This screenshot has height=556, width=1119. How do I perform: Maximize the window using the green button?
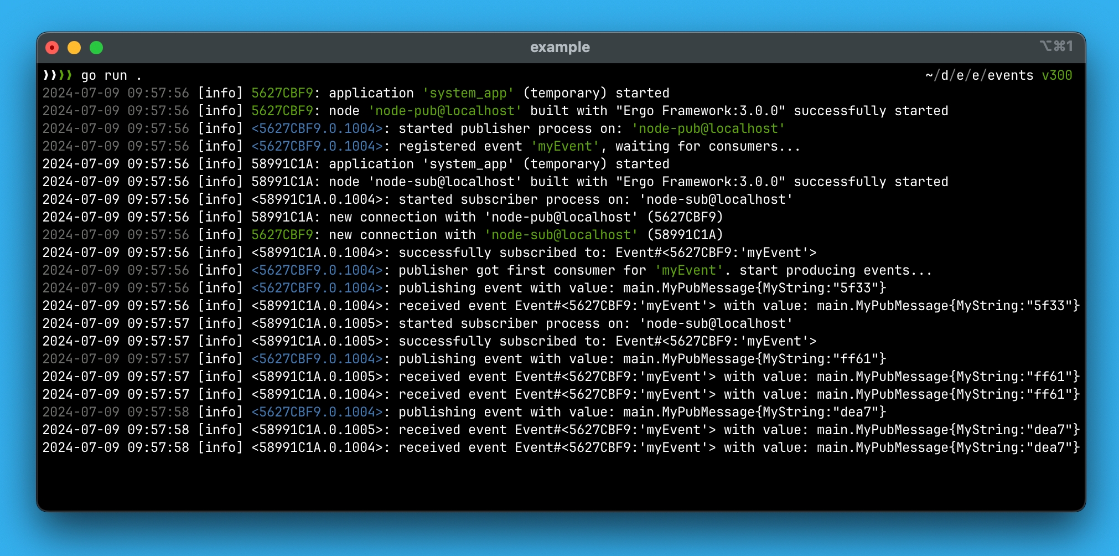coord(96,48)
